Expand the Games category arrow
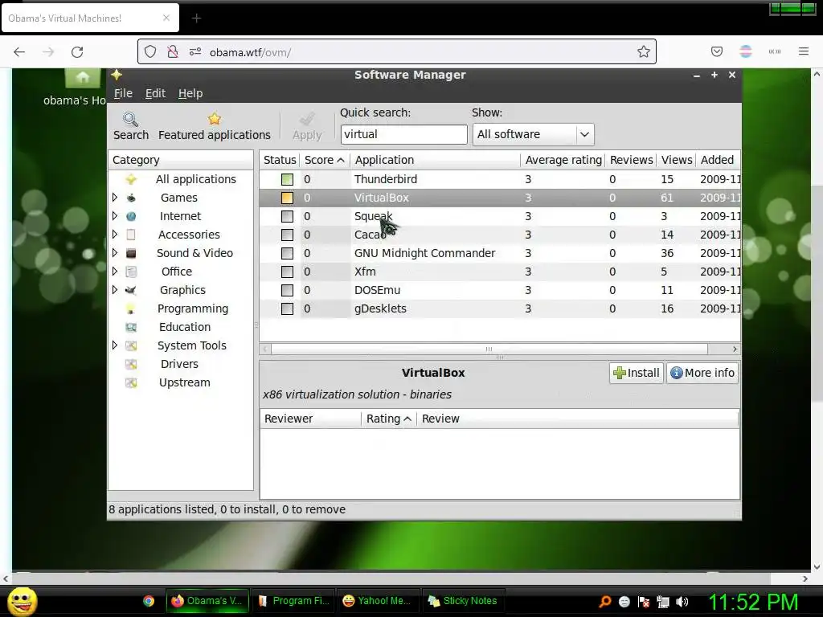This screenshot has height=617, width=823. tap(115, 198)
